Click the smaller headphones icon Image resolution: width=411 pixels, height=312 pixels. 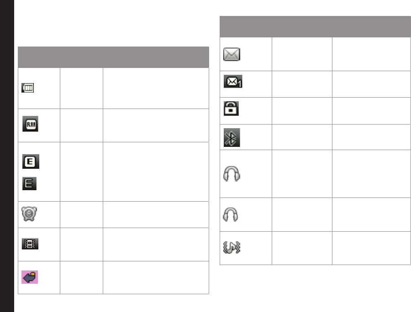[231, 214]
